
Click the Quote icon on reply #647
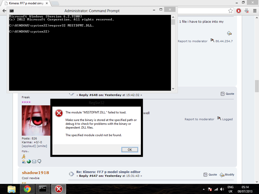pyautogui.click(x=205, y=175)
